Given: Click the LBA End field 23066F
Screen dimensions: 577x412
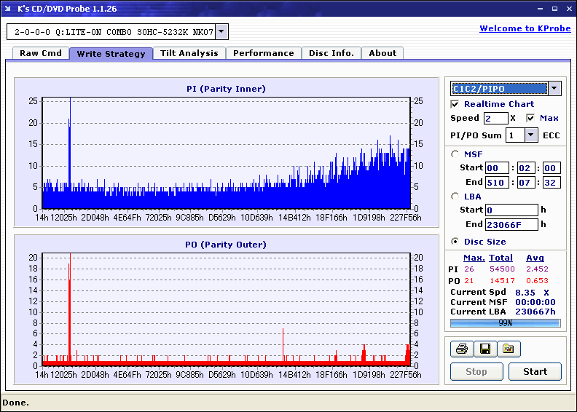Looking at the screenshot, I should (511, 224).
